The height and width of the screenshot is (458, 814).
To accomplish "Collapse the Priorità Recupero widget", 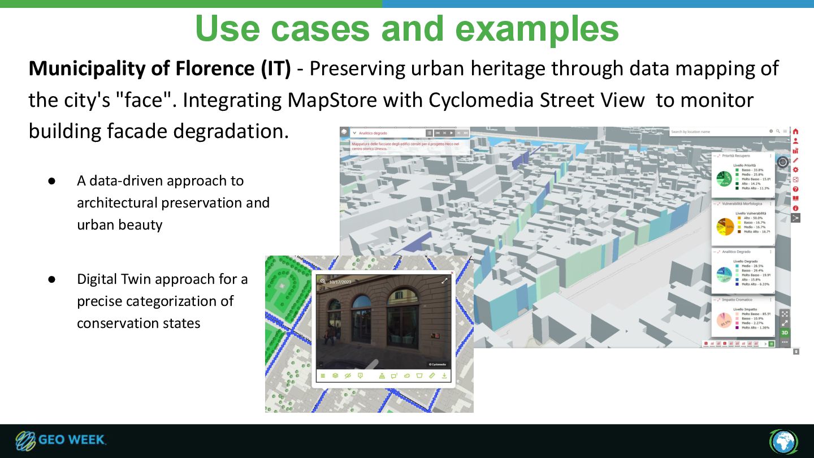I will pos(715,156).
